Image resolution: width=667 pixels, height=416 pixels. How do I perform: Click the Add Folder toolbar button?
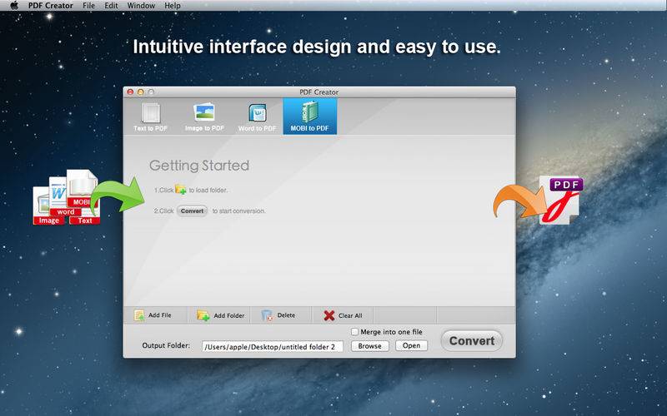tap(220, 315)
